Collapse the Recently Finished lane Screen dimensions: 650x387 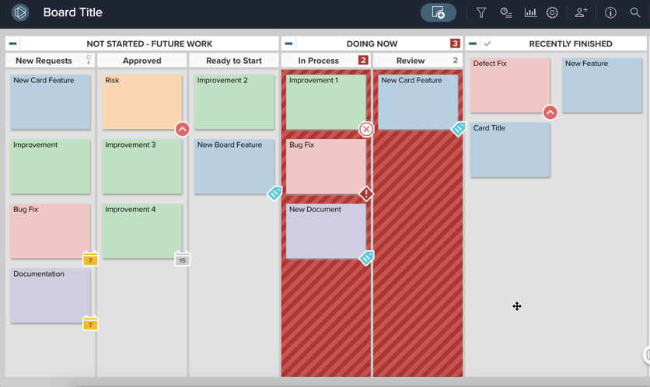click(473, 44)
